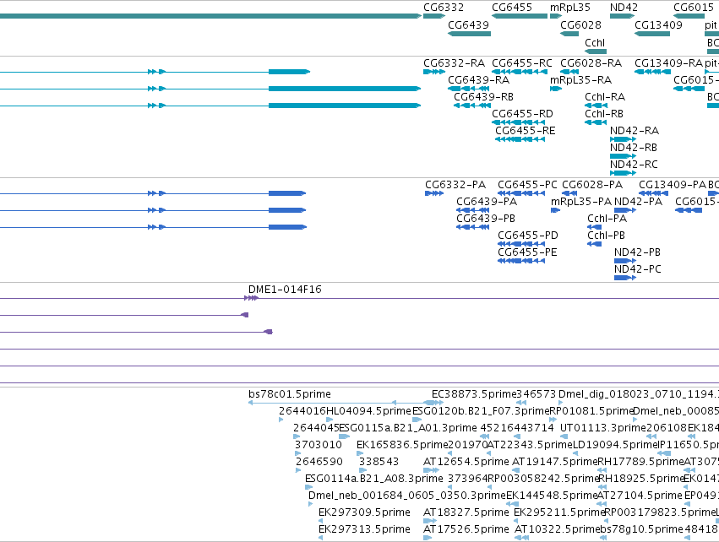
Task: Click EST HL04094.5prime marker
Action: coord(330,420)
